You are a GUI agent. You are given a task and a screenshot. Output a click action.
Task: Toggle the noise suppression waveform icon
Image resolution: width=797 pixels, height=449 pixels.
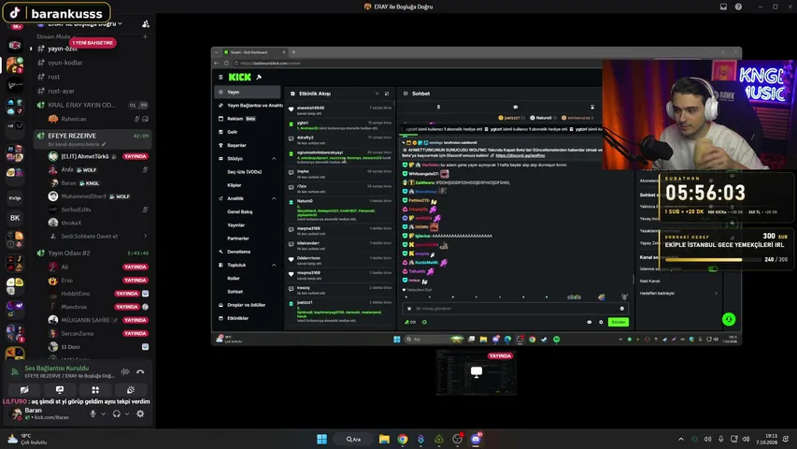point(125,371)
